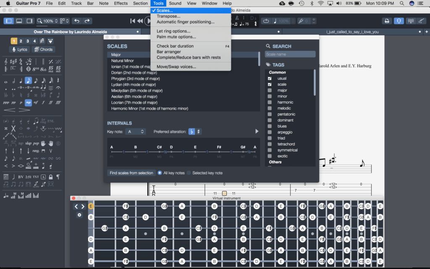
Task: Uncheck the usual tag
Action: click(x=270, y=78)
